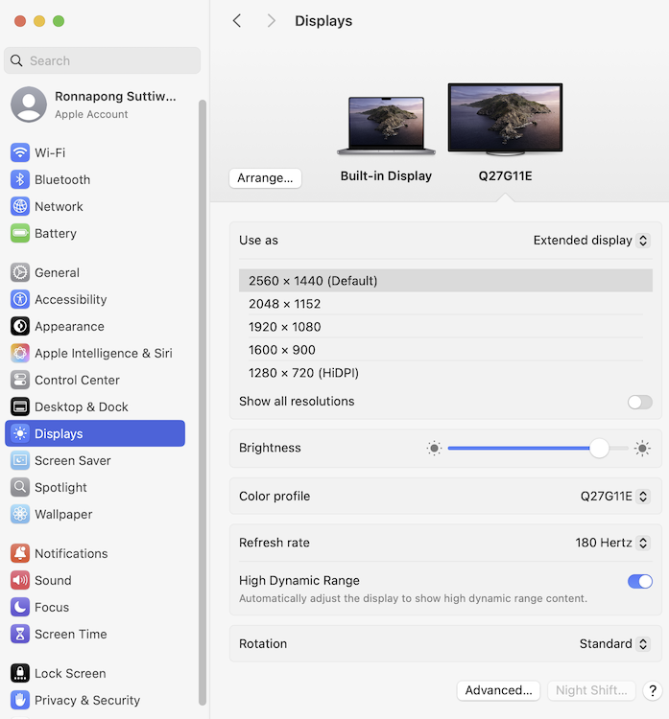This screenshot has height=719, width=669.
Task: Click the Sound speaker icon
Action: pos(20,581)
